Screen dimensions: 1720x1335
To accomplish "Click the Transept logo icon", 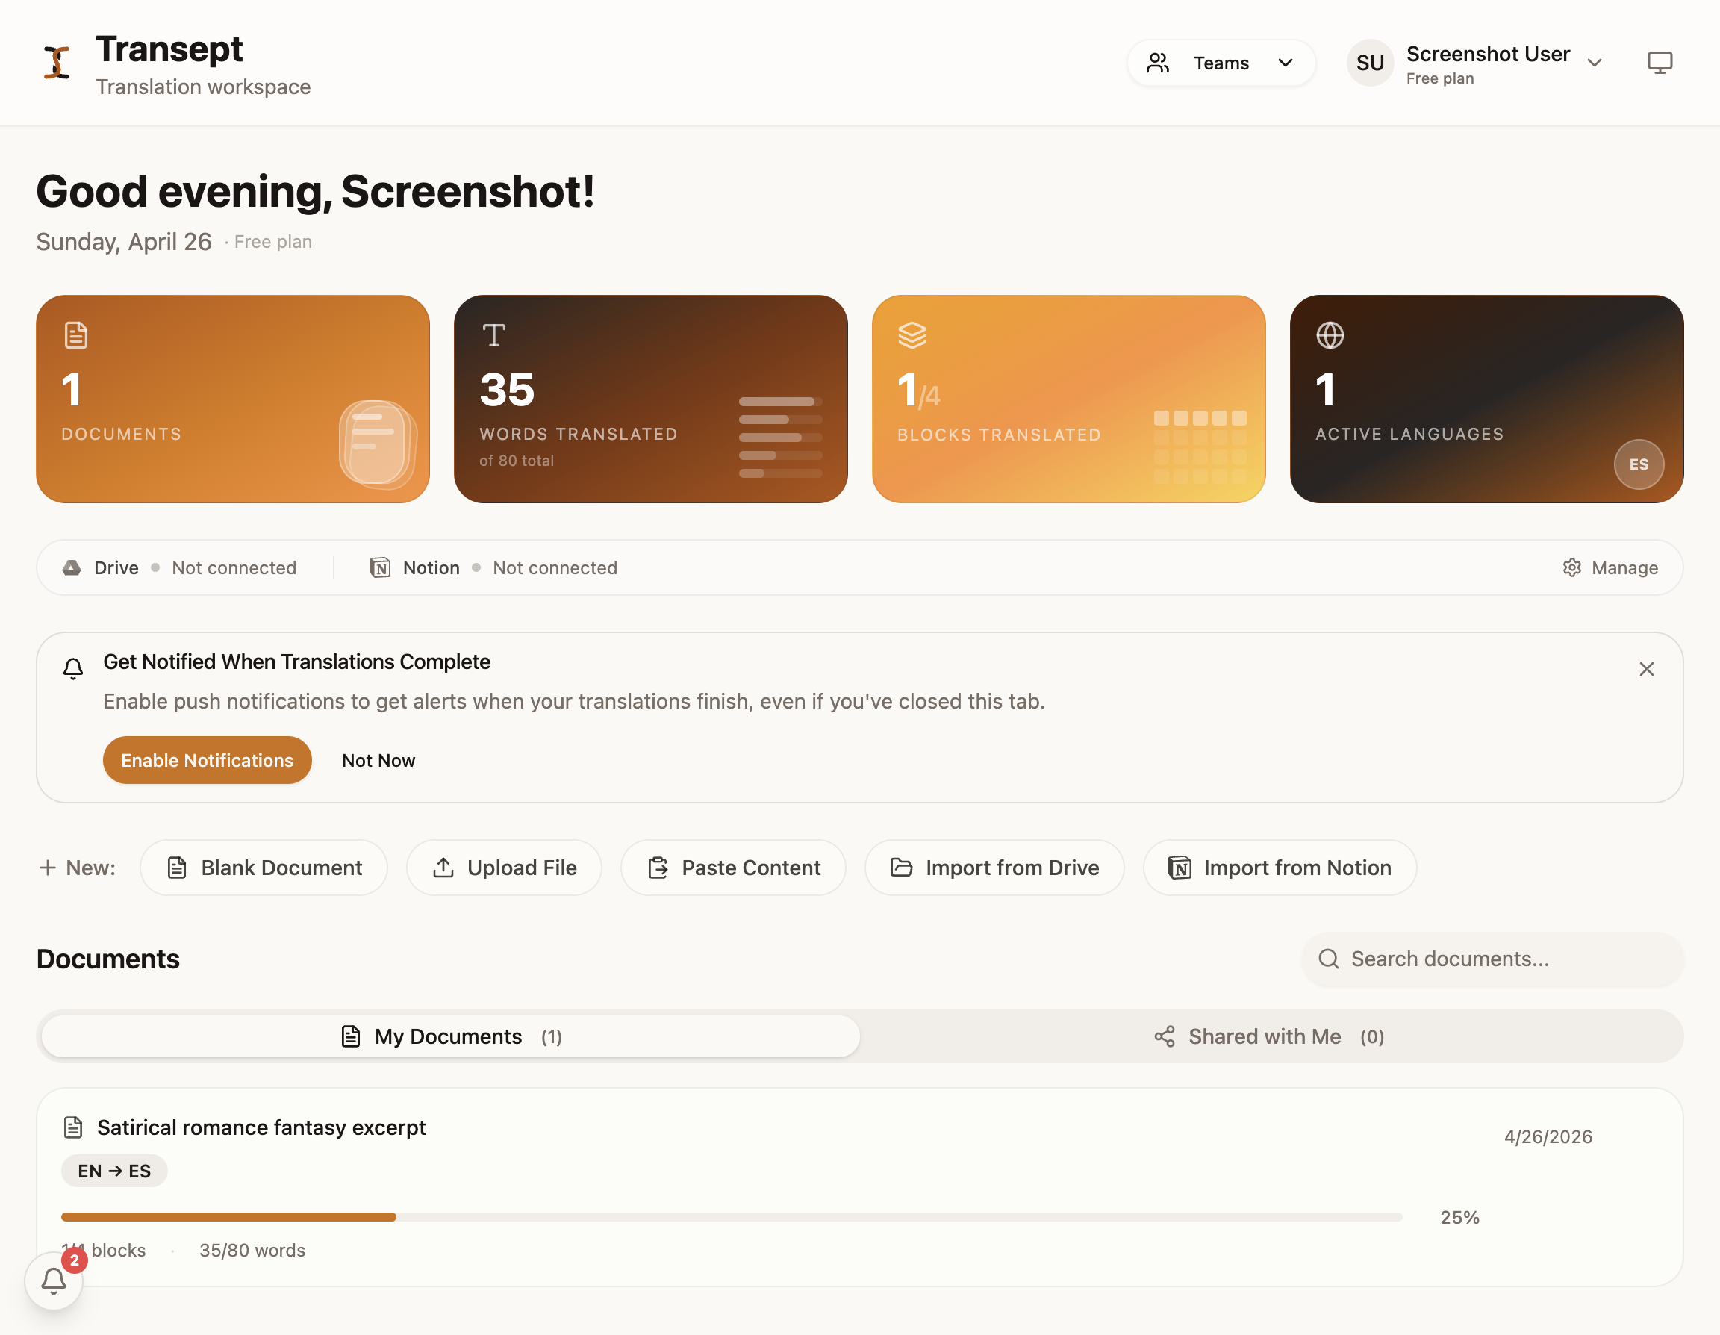I will point(55,63).
